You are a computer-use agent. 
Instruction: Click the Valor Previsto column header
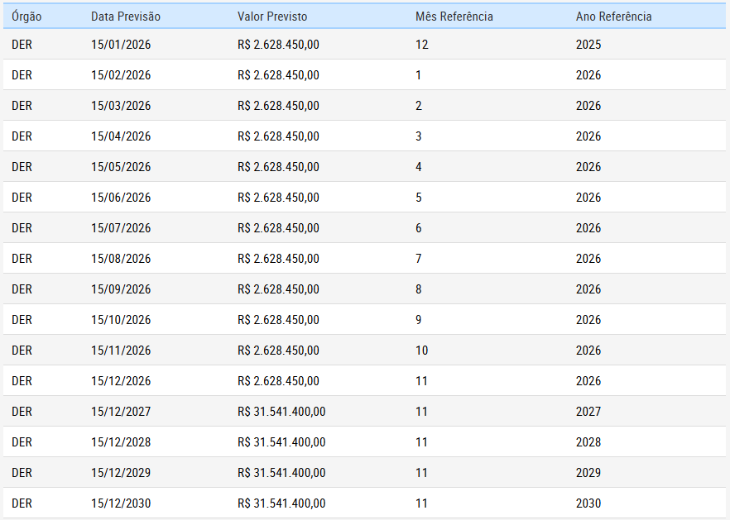click(272, 17)
